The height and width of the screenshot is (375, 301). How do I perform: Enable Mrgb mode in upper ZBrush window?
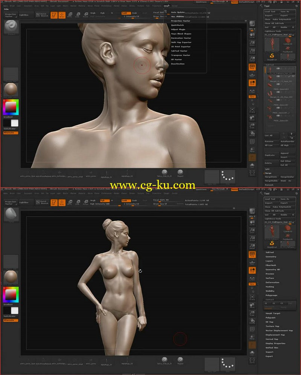[x=93, y=13]
